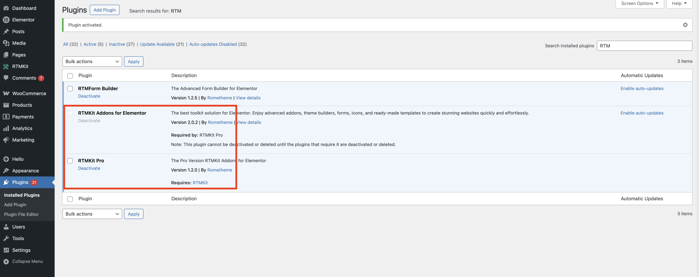Click the Collapse Menu arrow icon

6,261
